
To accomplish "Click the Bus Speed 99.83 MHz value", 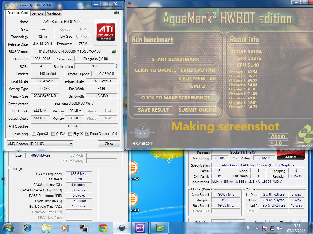I will click(226, 205).
